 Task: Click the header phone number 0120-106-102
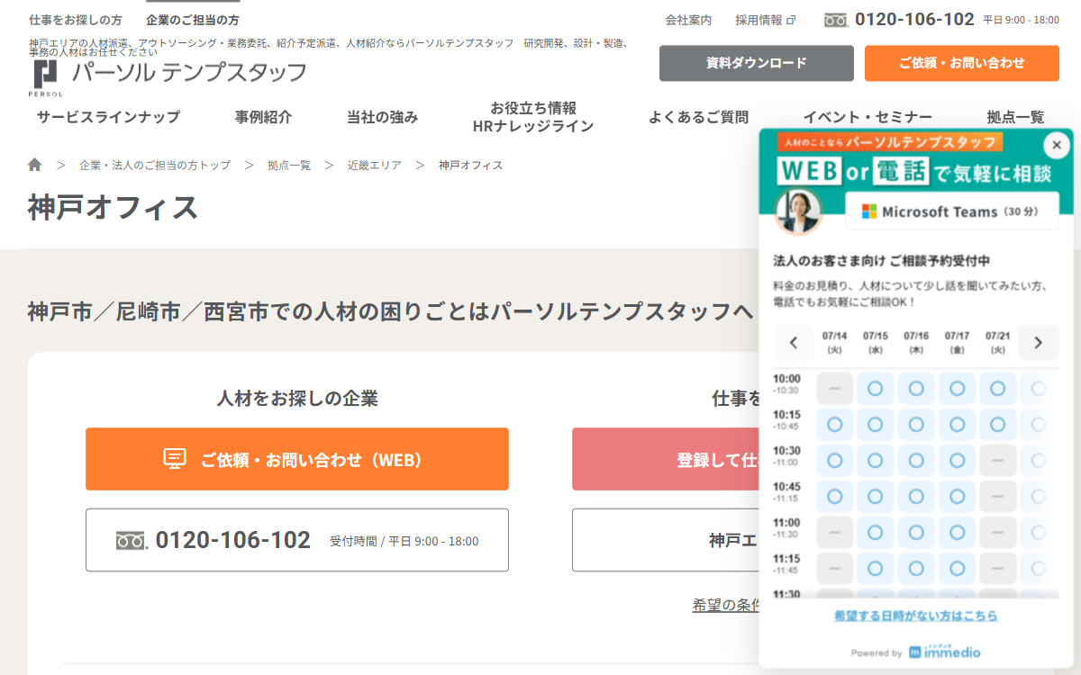point(914,19)
